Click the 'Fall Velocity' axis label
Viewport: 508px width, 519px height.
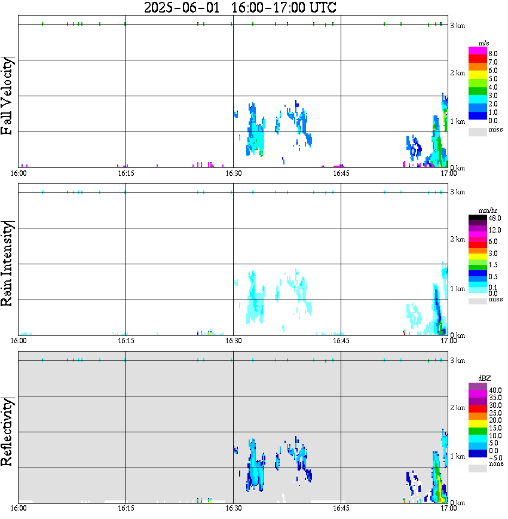click(x=7, y=96)
